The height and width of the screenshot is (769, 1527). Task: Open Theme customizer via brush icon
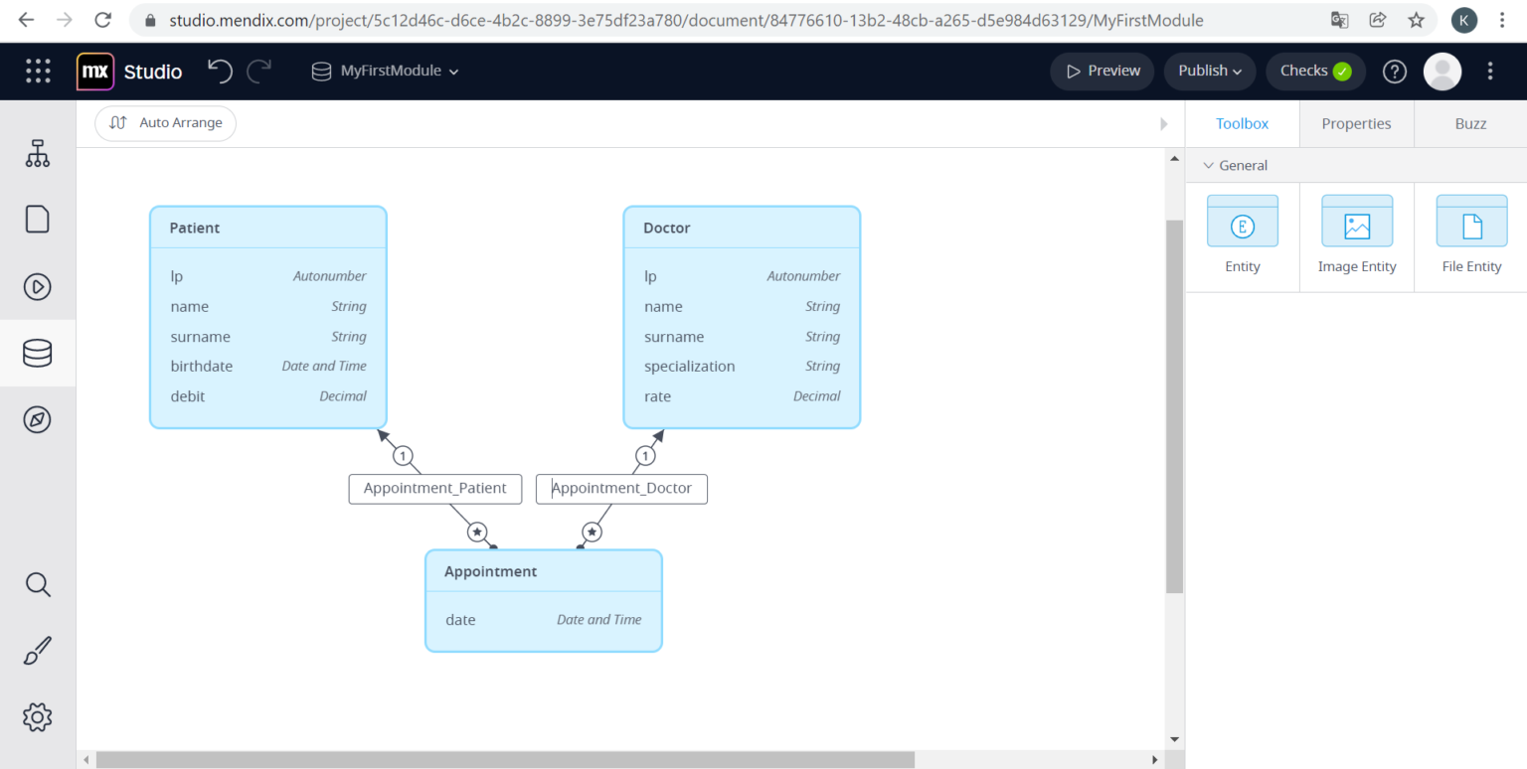point(37,650)
